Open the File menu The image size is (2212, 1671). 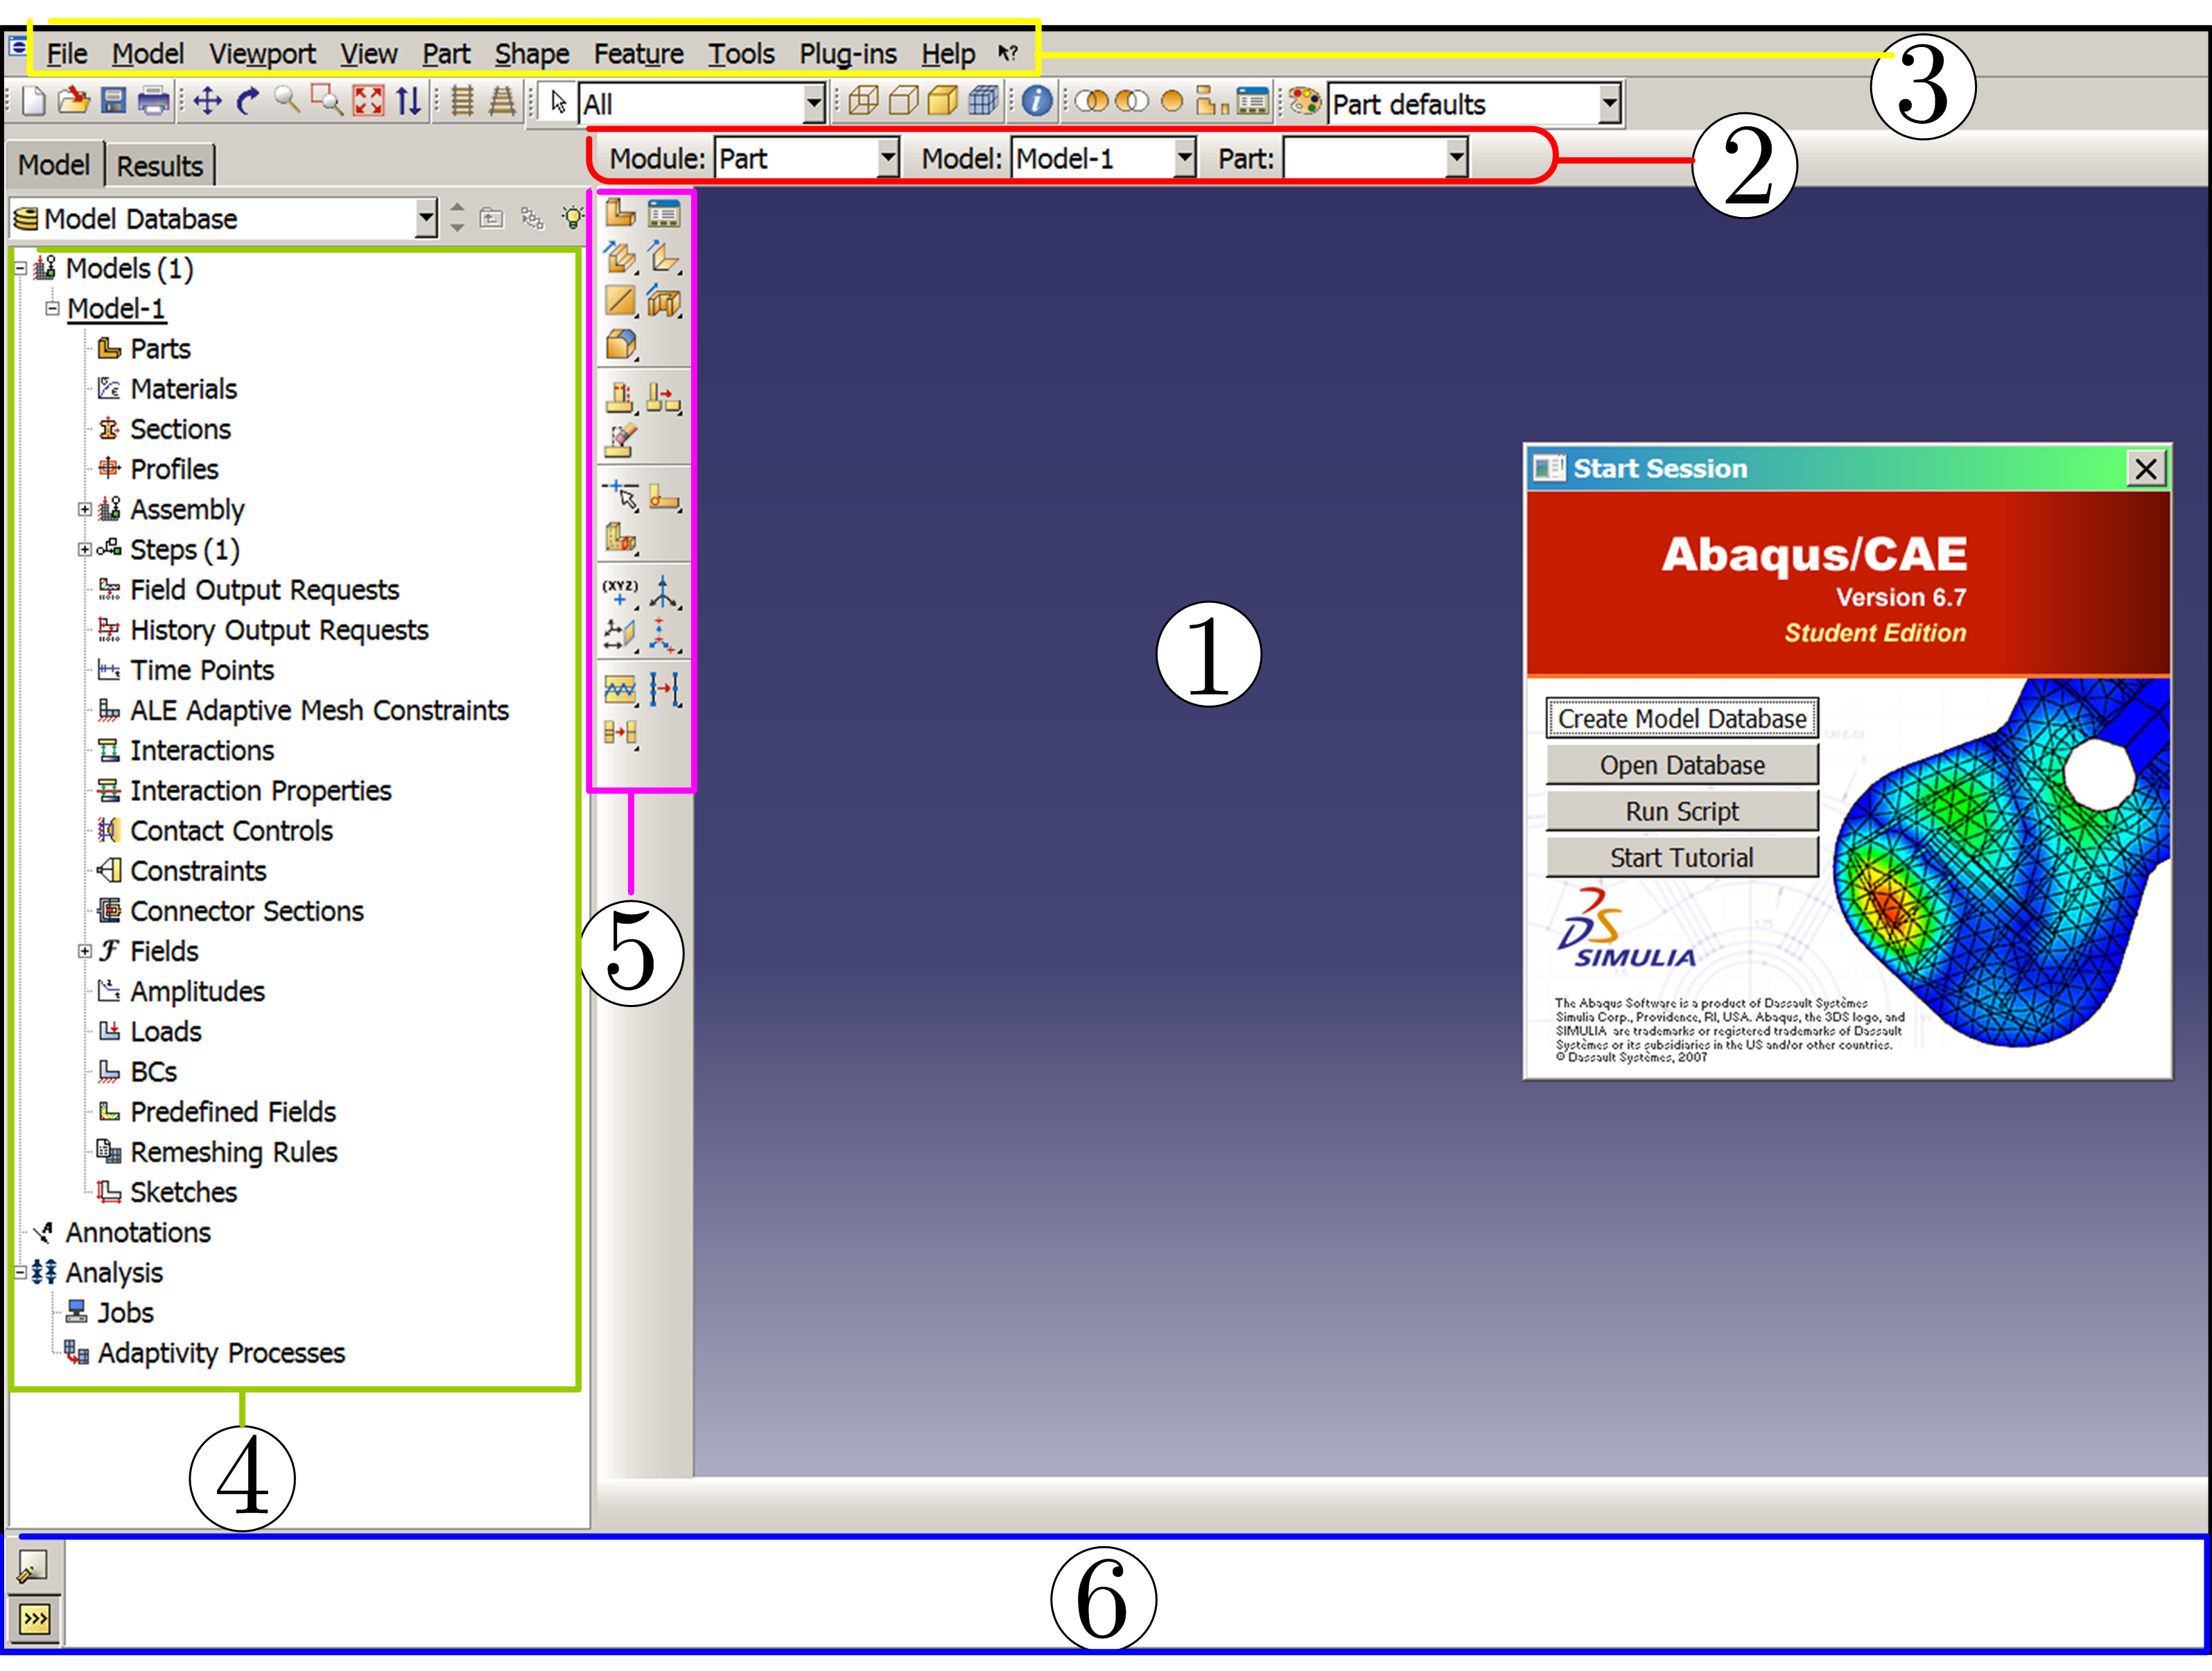click(67, 53)
